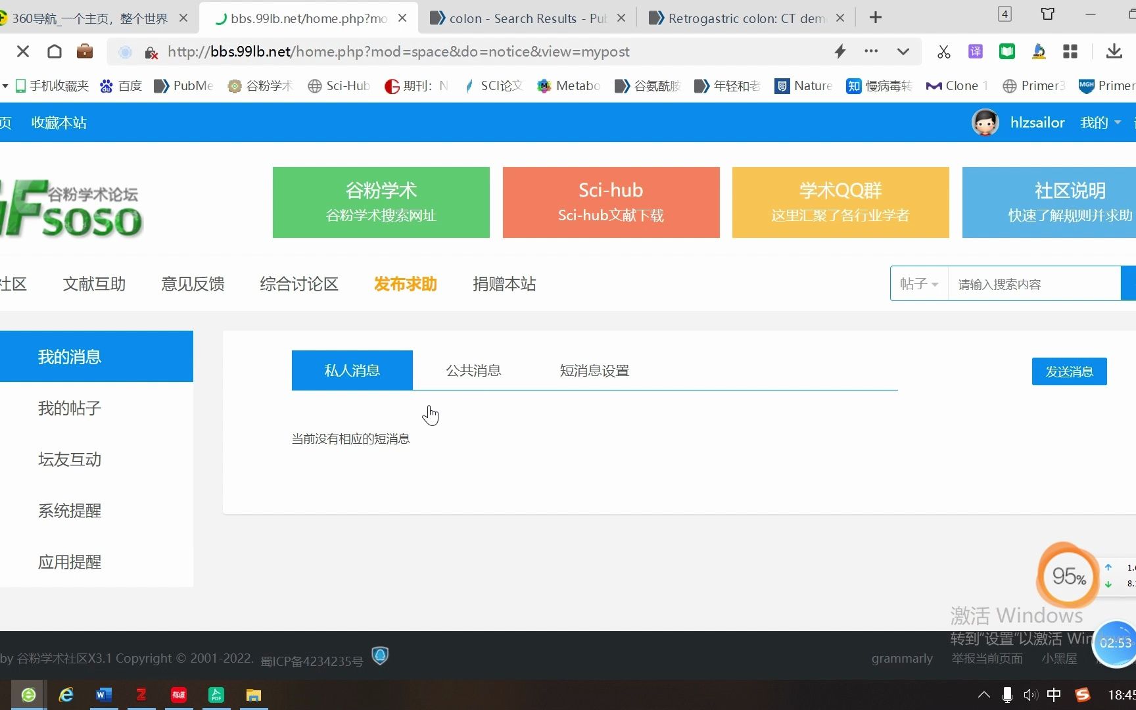Select 系统提醒 in the sidebar

tap(97, 510)
